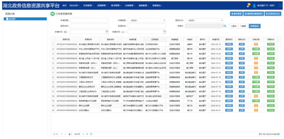
Task: Open the 资源管理 menu
Action: click(102, 6)
